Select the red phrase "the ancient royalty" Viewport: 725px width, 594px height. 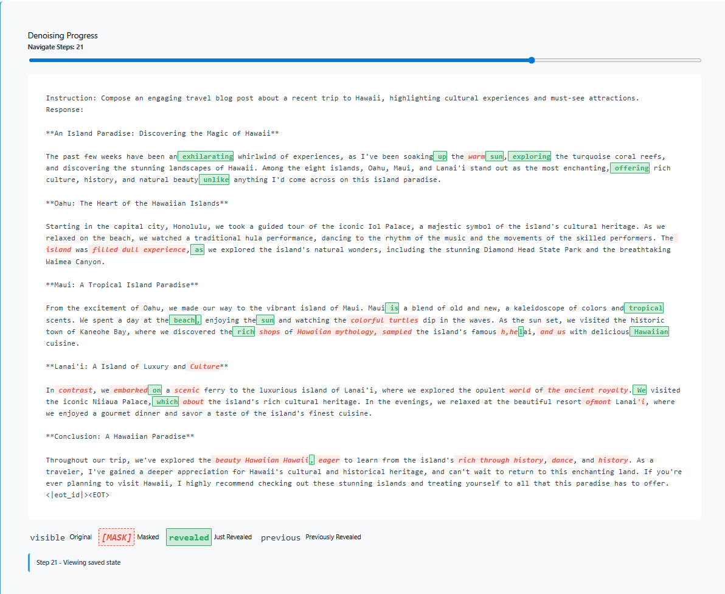588,390
